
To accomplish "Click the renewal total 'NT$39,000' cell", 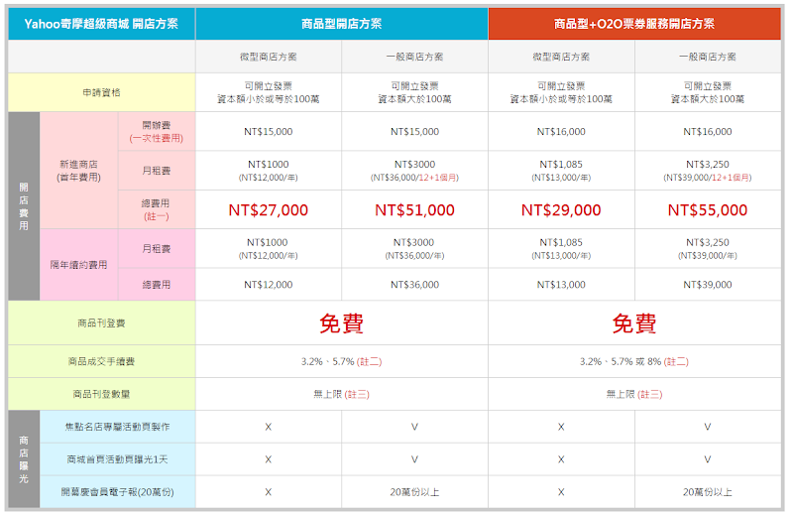I will point(708,285).
